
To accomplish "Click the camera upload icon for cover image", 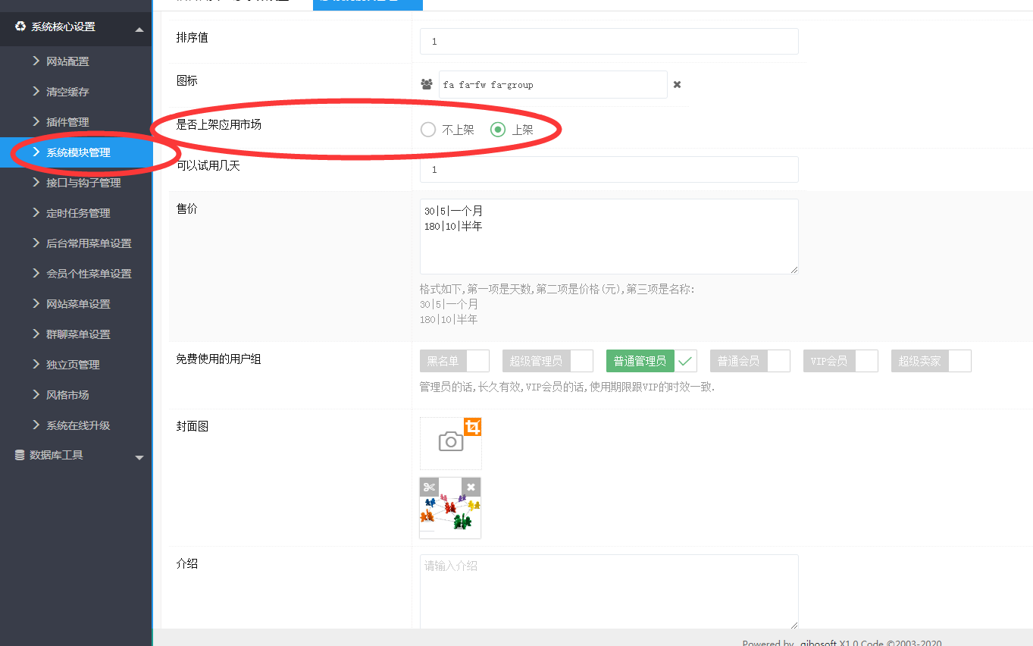I will [x=450, y=442].
